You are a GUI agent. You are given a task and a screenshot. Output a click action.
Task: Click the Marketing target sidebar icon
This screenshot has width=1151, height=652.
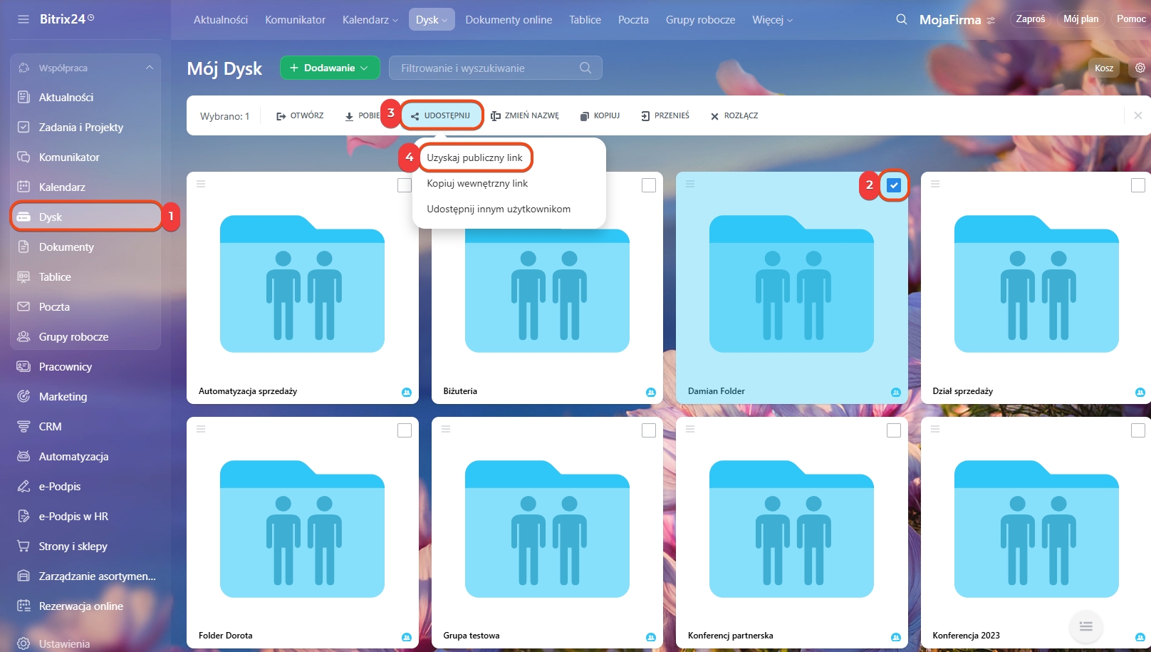(x=24, y=396)
